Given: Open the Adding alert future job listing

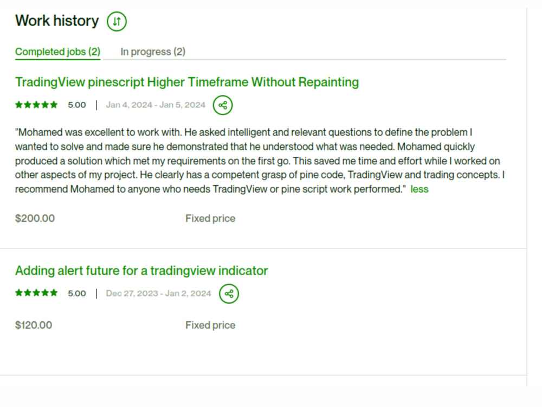Looking at the screenshot, I should pyautogui.click(x=141, y=270).
